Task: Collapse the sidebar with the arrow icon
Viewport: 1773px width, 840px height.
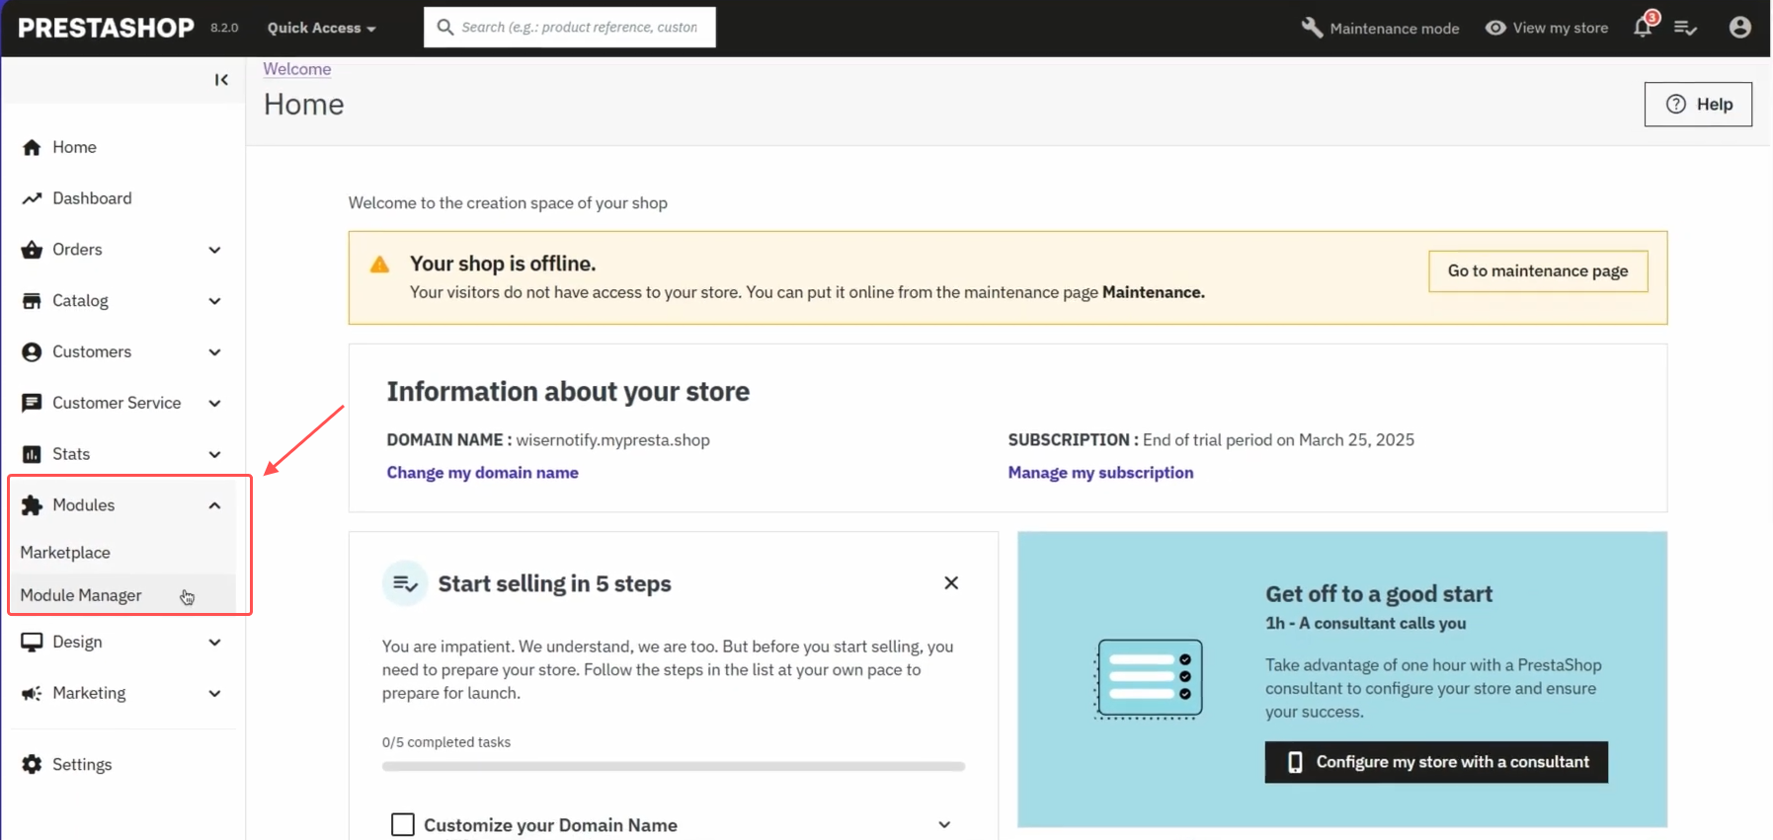Action: 221,80
